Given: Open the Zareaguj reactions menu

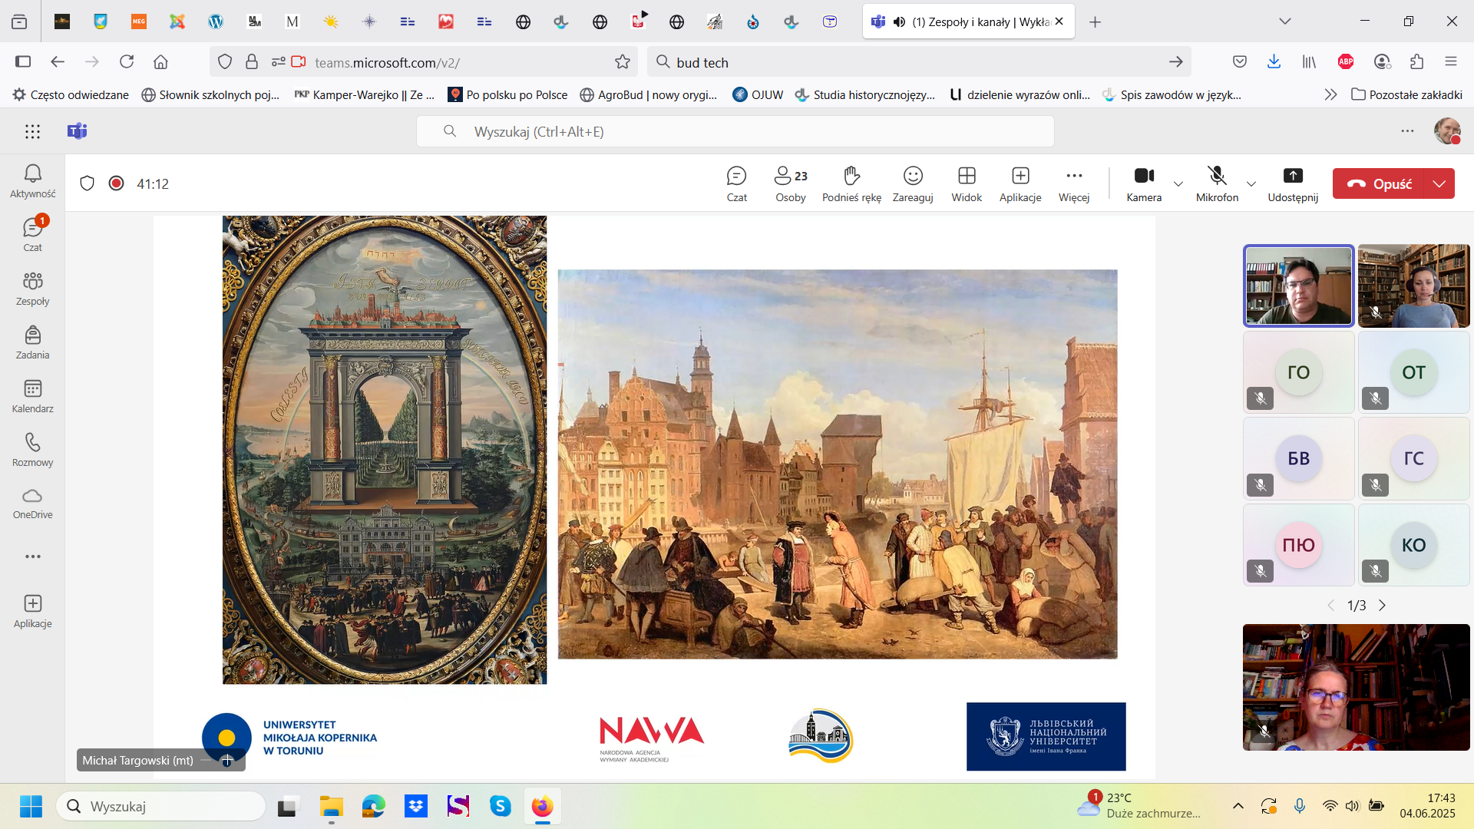Looking at the screenshot, I should click(x=912, y=183).
